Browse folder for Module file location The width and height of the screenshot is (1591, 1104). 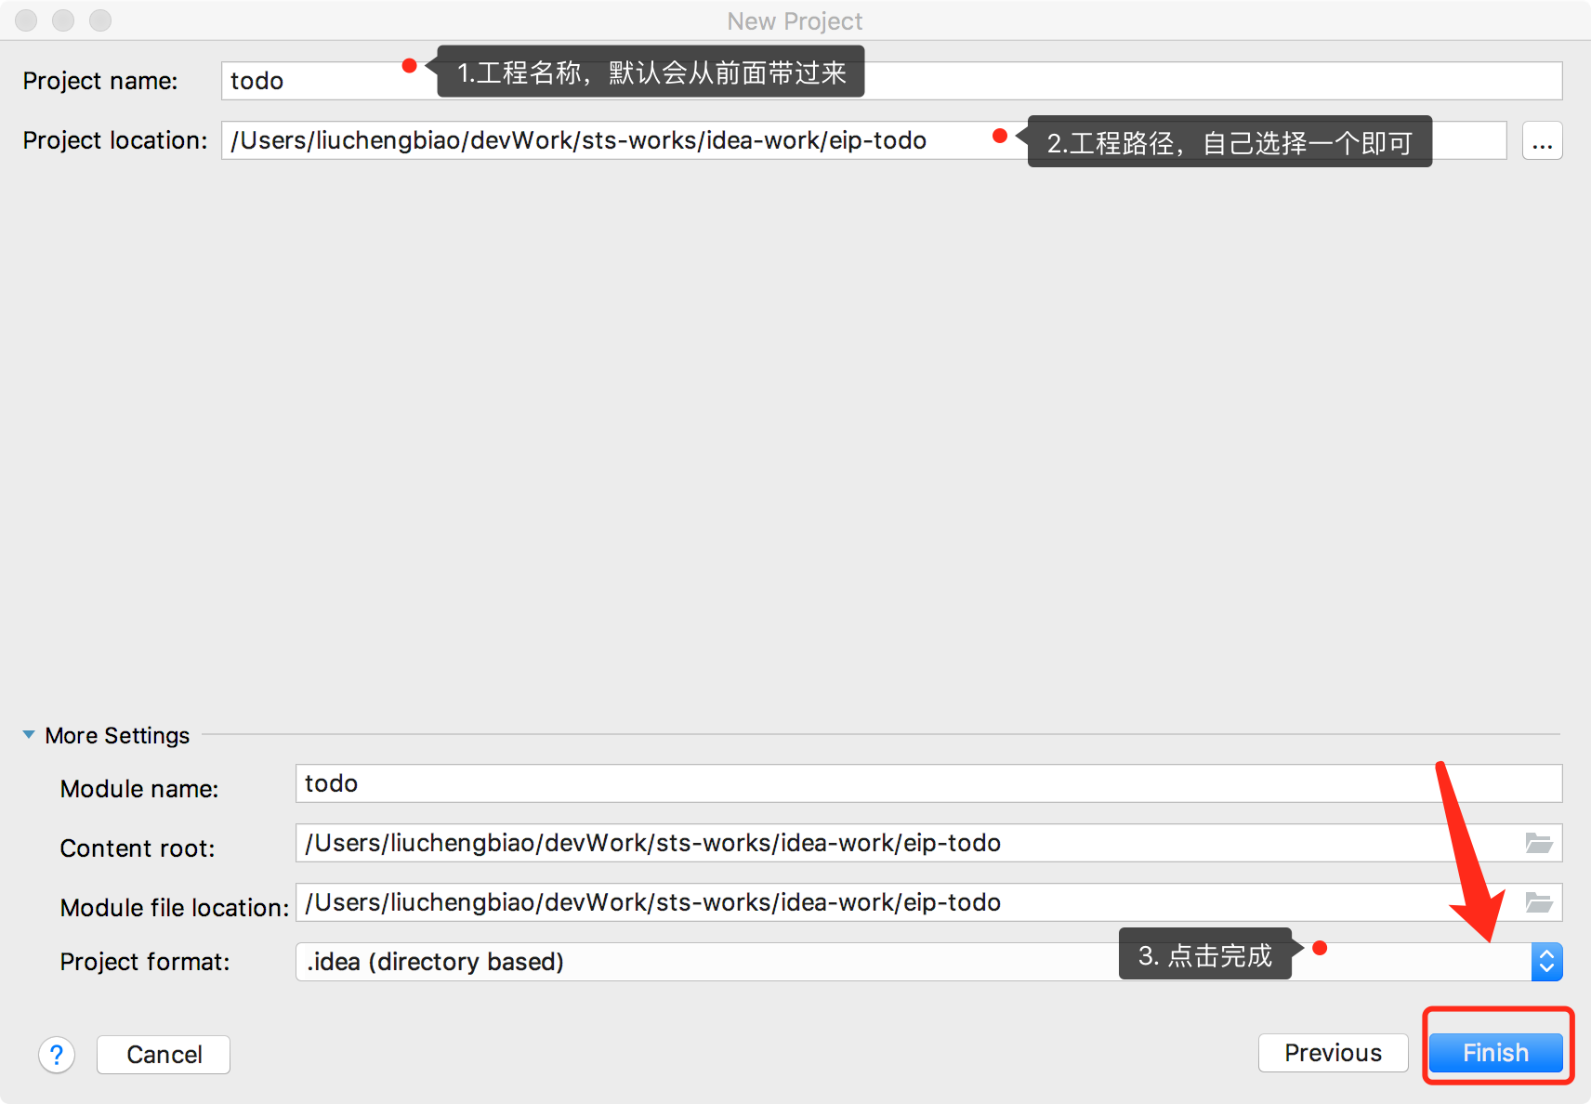pos(1539,902)
